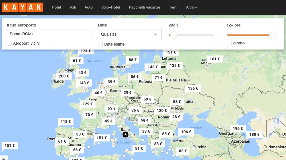This screenshot has width=286, height=160.
Task: Select the 43 € price marker
Action: pos(82,73)
